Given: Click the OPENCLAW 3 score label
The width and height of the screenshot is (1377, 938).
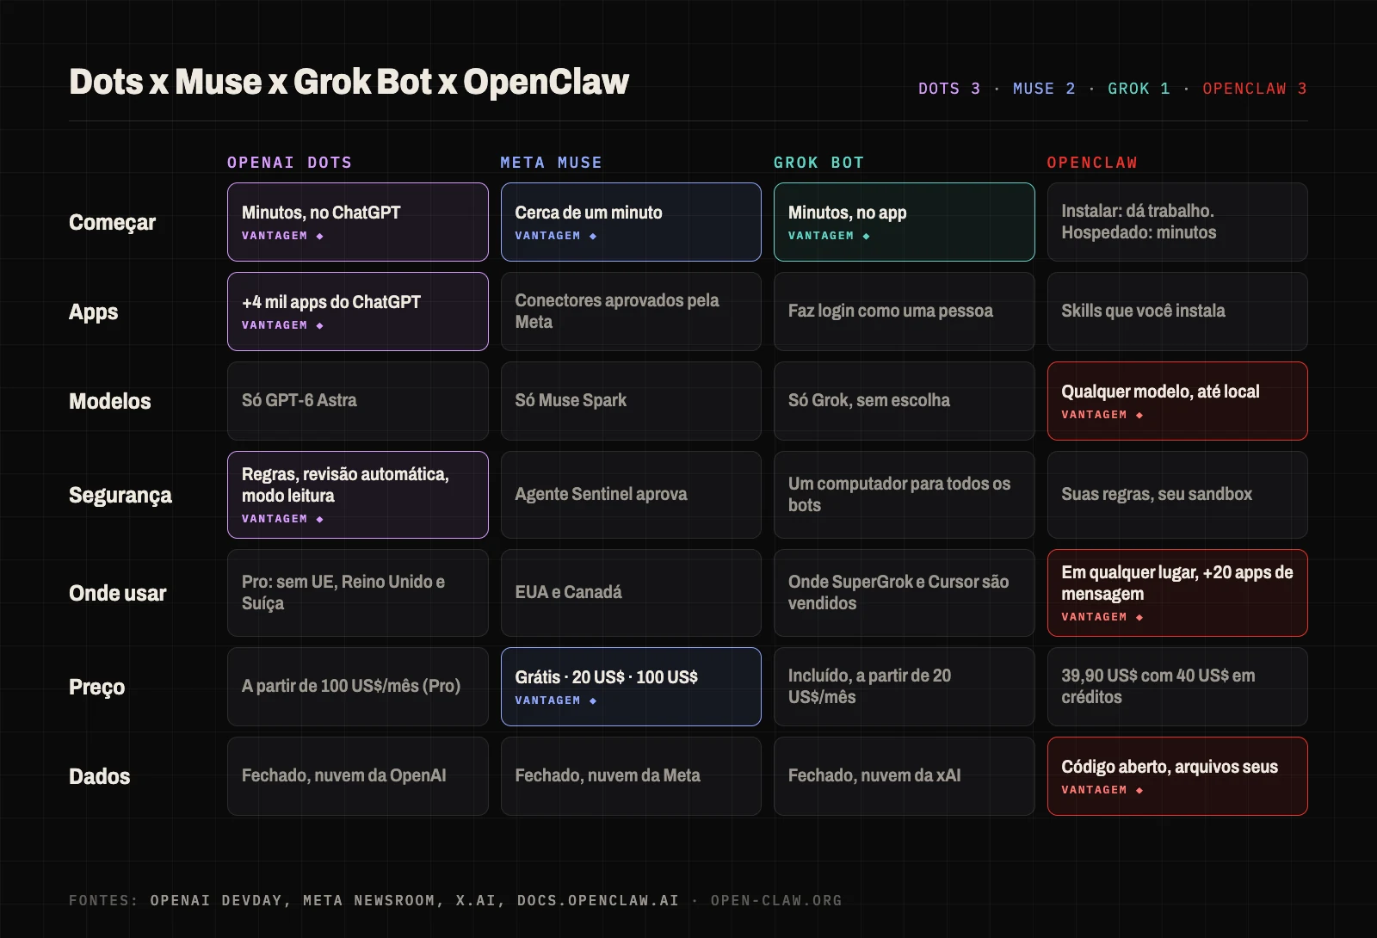Looking at the screenshot, I should coord(1255,89).
